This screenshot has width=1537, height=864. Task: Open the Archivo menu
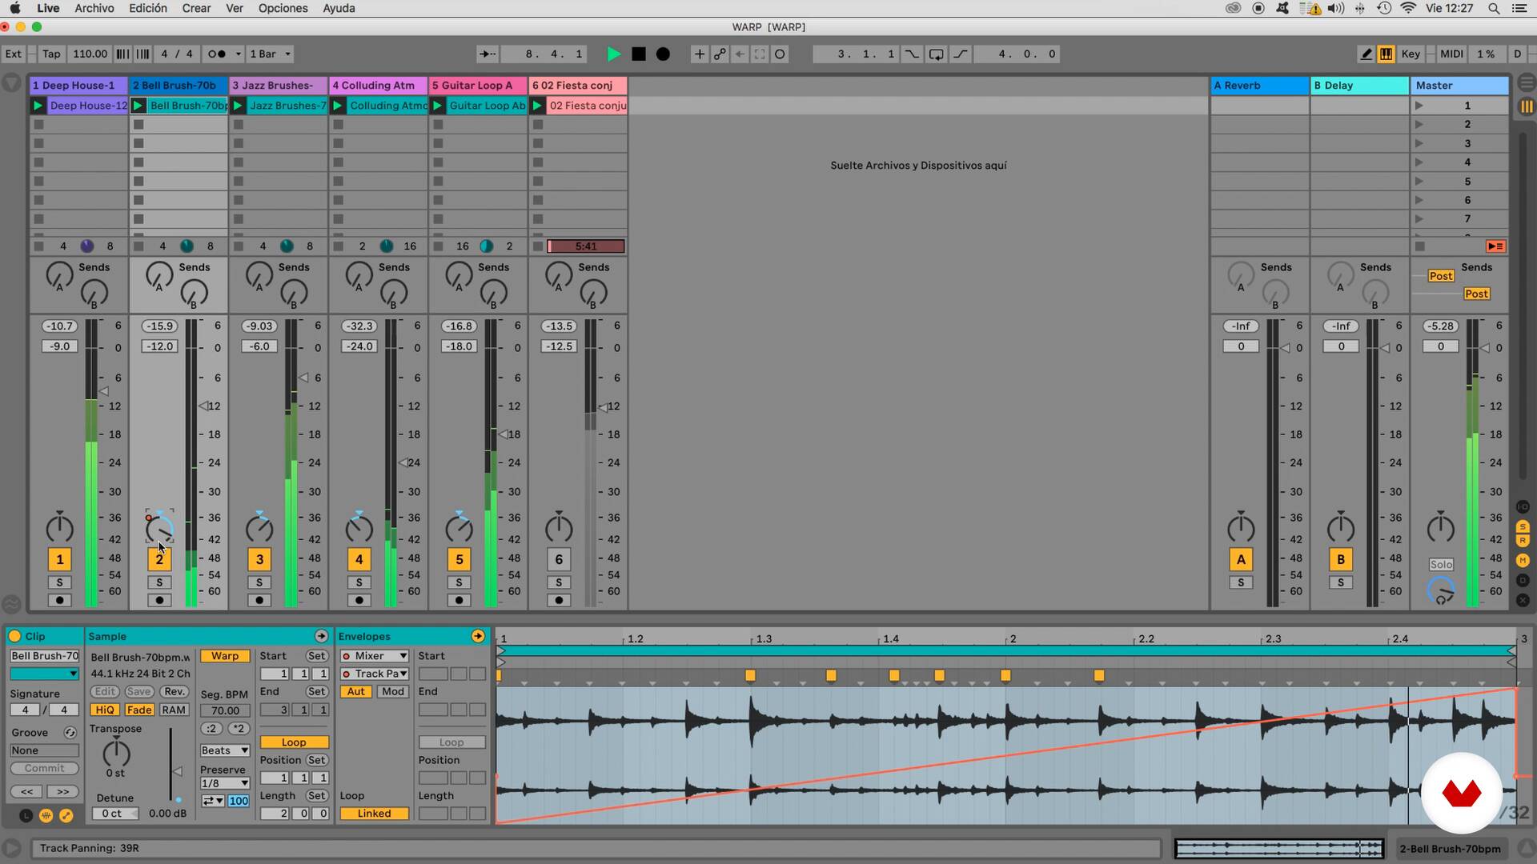pos(94,8)
